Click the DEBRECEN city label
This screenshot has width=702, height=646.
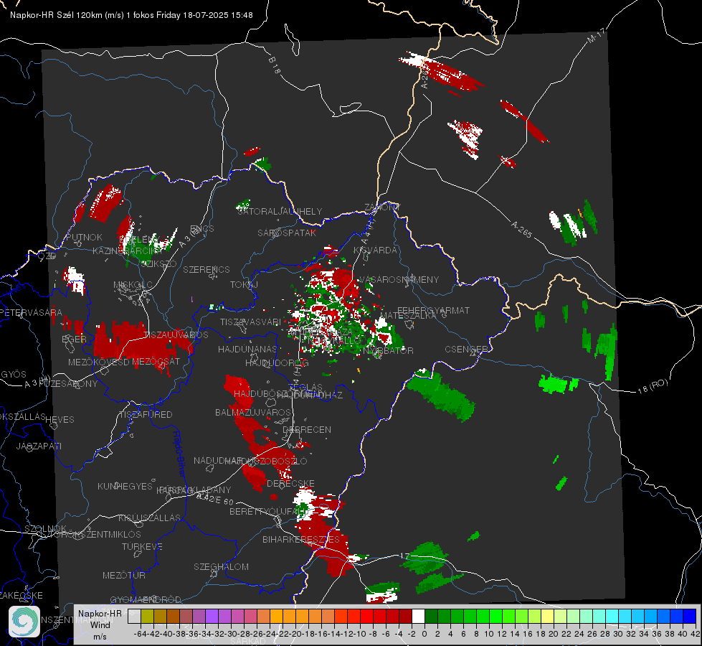click(x=307, y=429)
